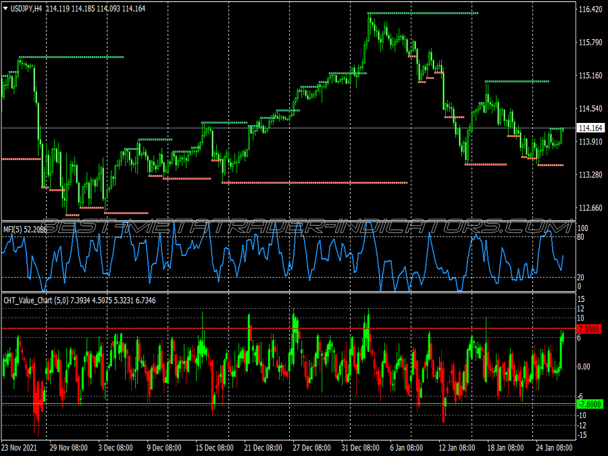This screenshot has width=608, height=456.
Task: Click the 27 Dec 08:00 time label
Action: click(311, 447)
